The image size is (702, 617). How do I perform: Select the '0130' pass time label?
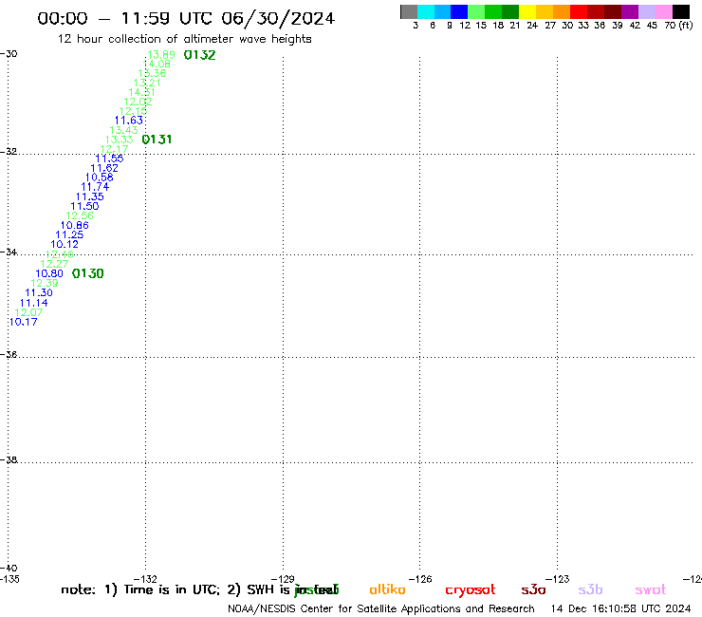[87, 273]
